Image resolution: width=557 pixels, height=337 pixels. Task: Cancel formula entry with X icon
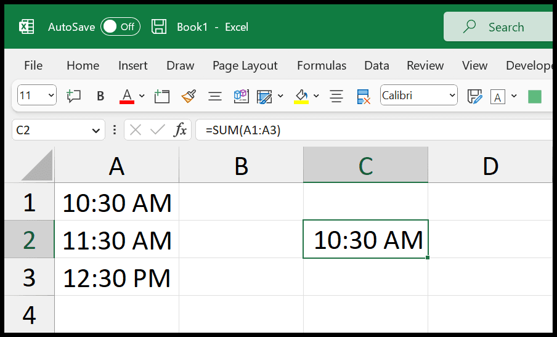(136, 130)
